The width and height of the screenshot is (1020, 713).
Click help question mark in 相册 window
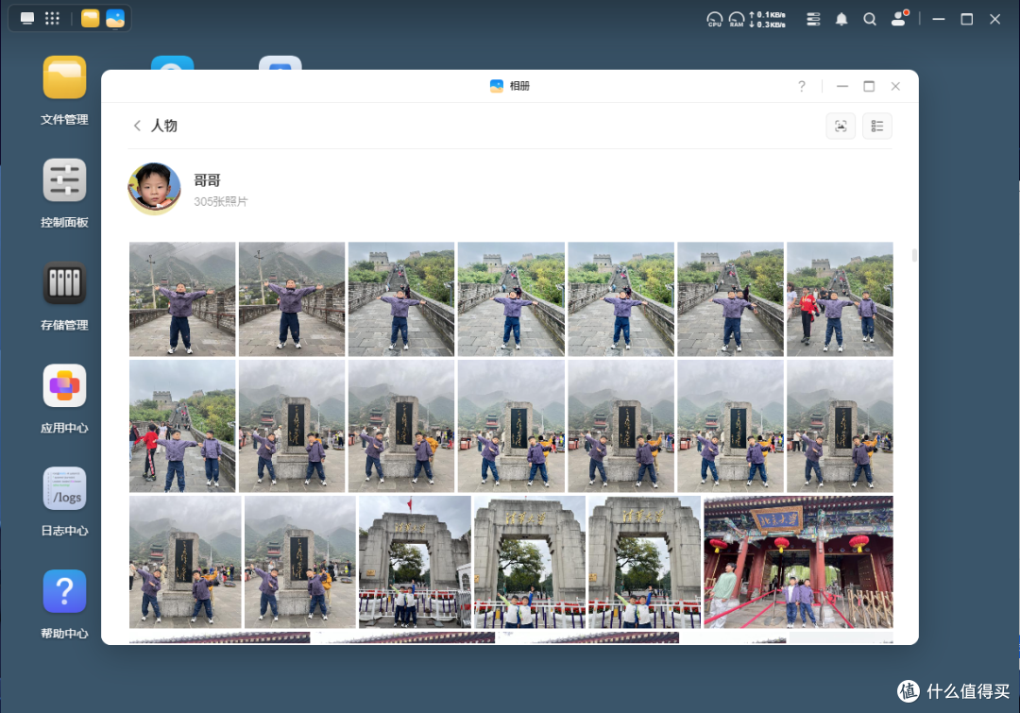pos(802,86)
